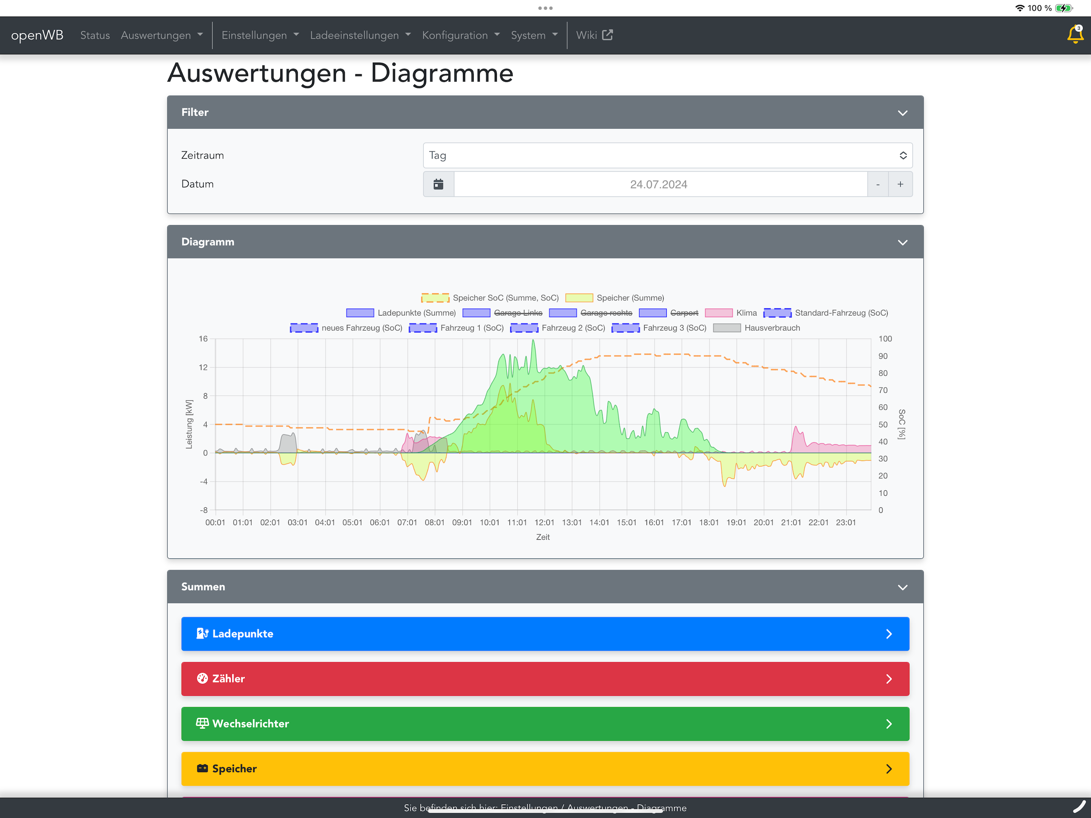
Task: Toggle Fahrzeug 3 (SoC) legend entry
Action: pyautogui.click(x=659, y=328)
